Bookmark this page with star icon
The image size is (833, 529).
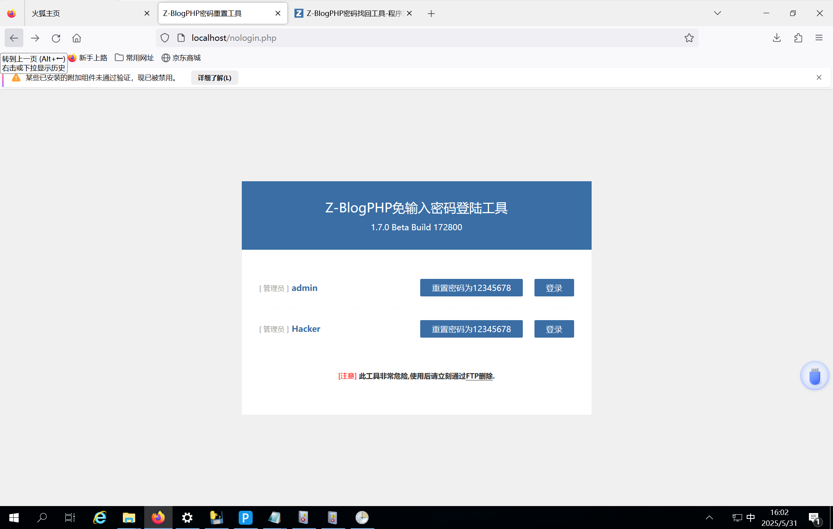click(x=689, y=38)
